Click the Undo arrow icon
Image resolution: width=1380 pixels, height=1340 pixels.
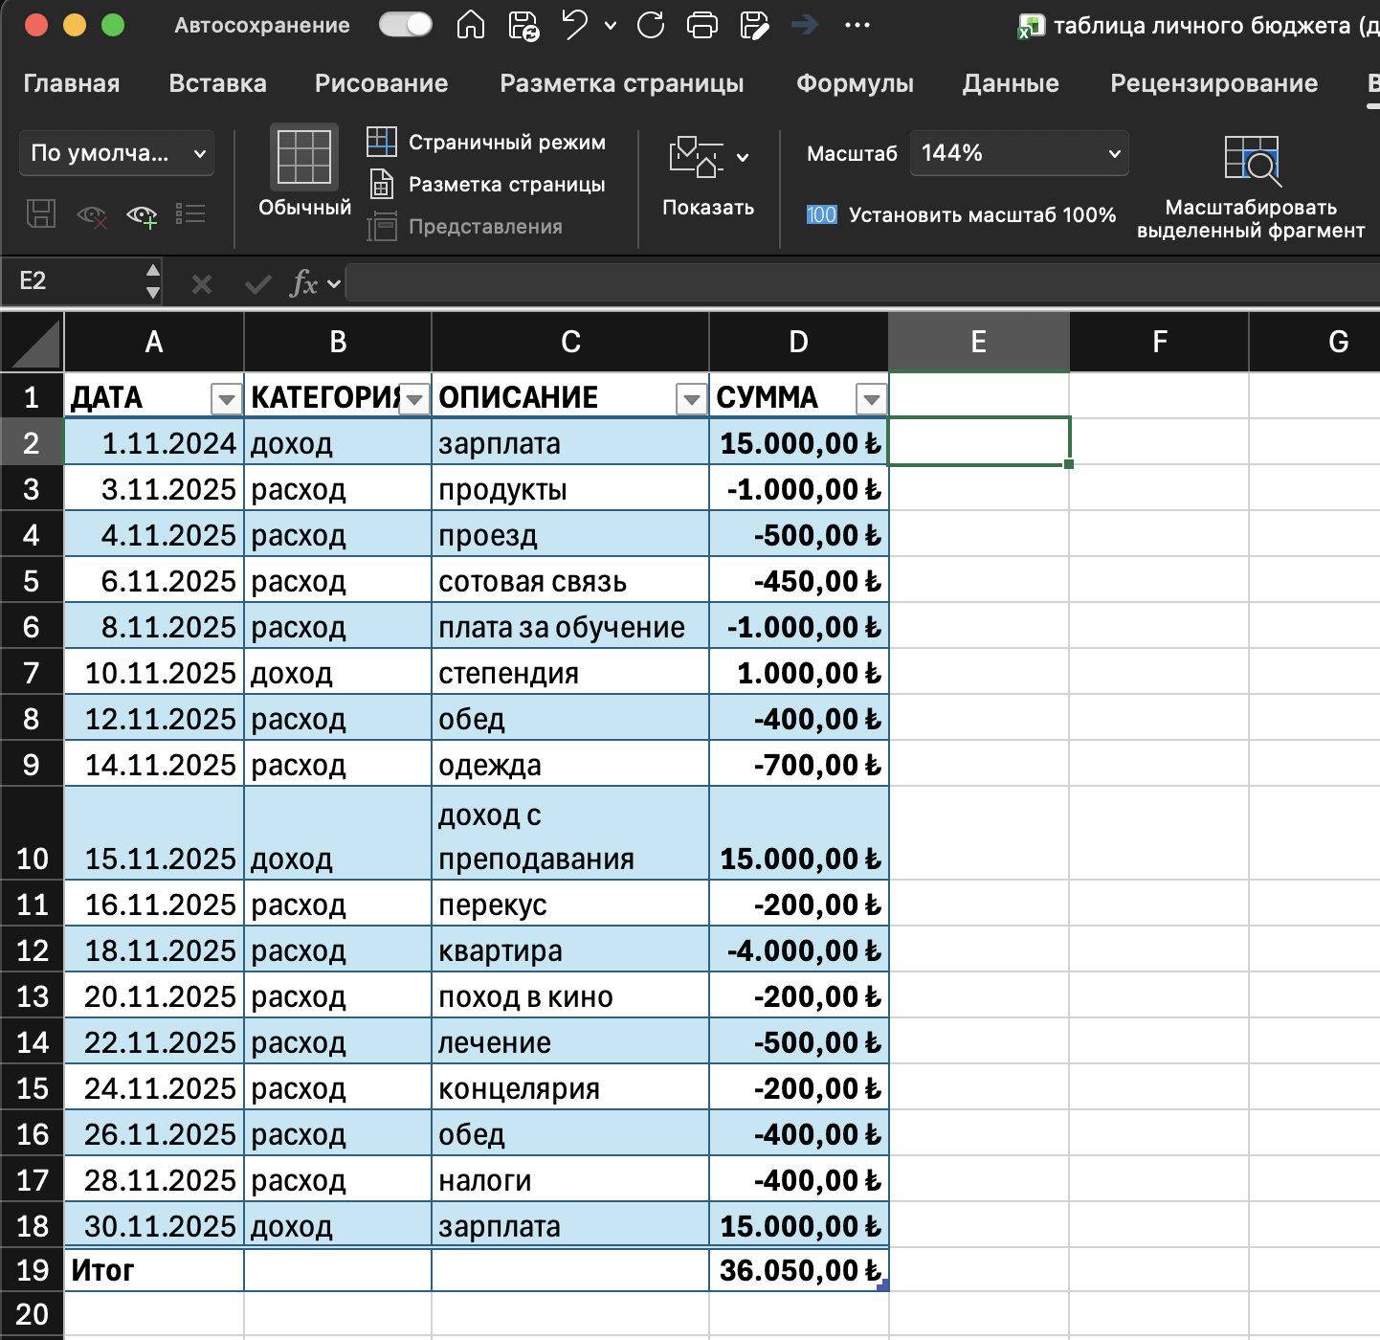coord(574,25)
